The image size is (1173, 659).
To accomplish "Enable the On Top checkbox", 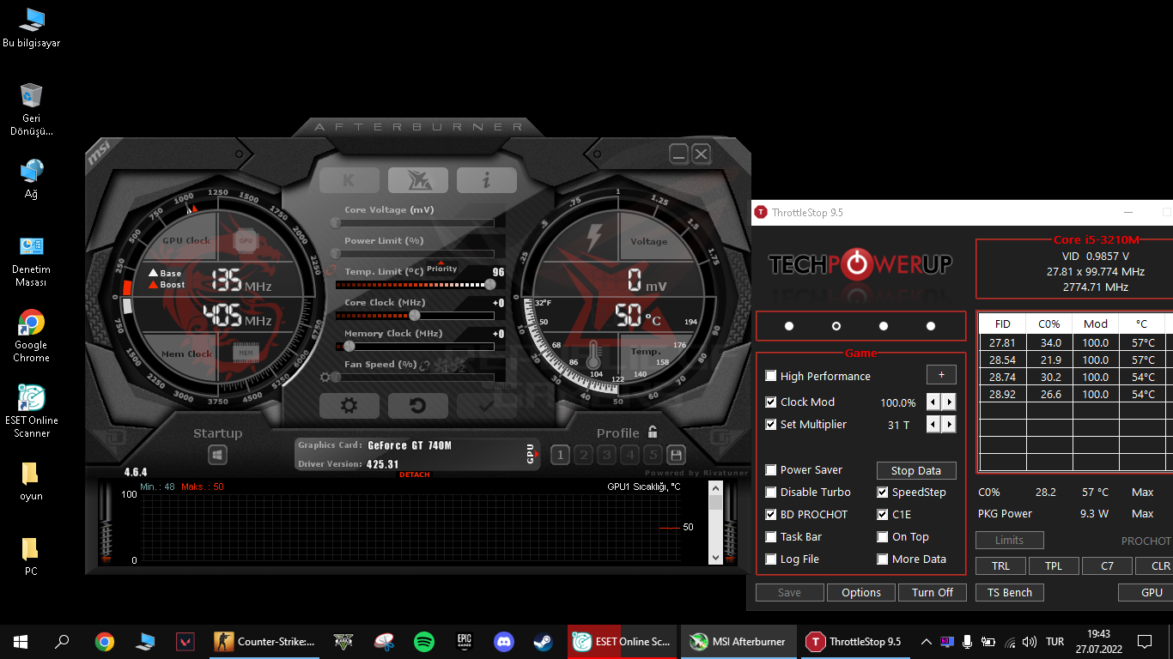I will 883,536.
